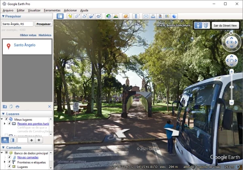
Task: Collapse the Pesquisar panel
Action: click(x=3, y=16)
